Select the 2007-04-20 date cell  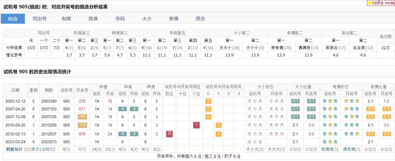15,109
